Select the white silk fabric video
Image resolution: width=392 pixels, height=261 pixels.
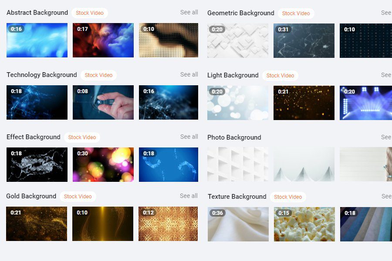click(238, 224)
